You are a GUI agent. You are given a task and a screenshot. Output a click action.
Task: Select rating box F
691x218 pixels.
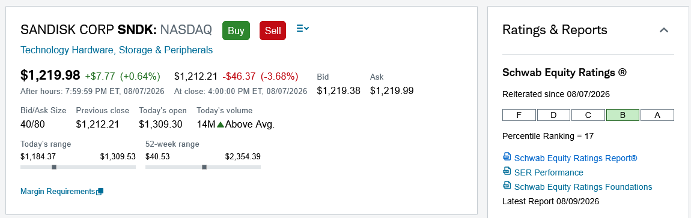519,115
